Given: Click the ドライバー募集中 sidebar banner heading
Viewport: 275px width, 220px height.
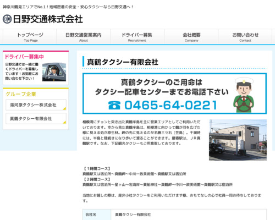Looking at the screenshot, I should 24,57.
